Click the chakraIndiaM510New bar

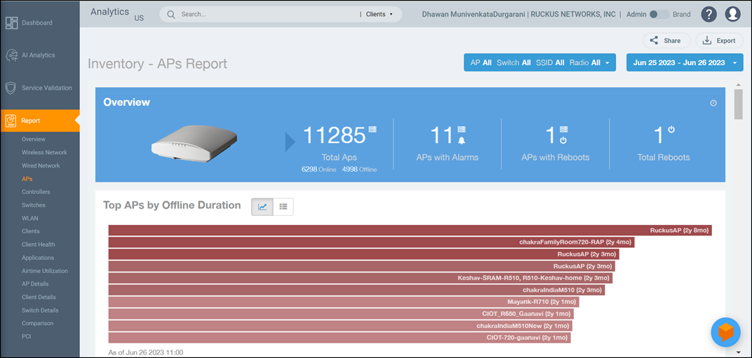pyautogui.click(x=340, y=326)
